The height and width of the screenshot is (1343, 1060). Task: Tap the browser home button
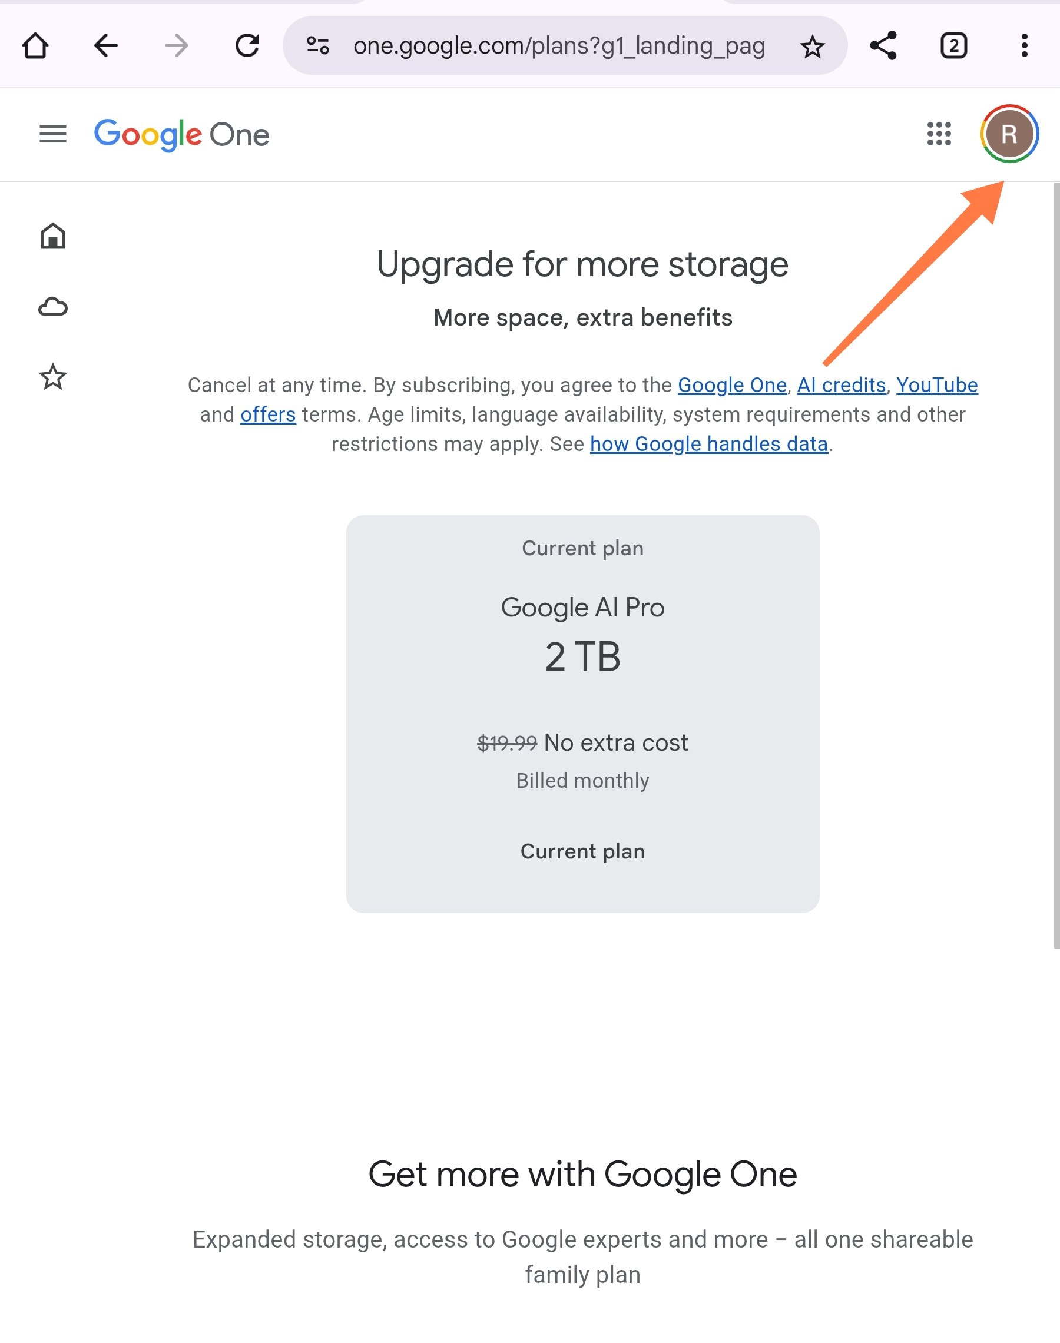click(35, 45)
